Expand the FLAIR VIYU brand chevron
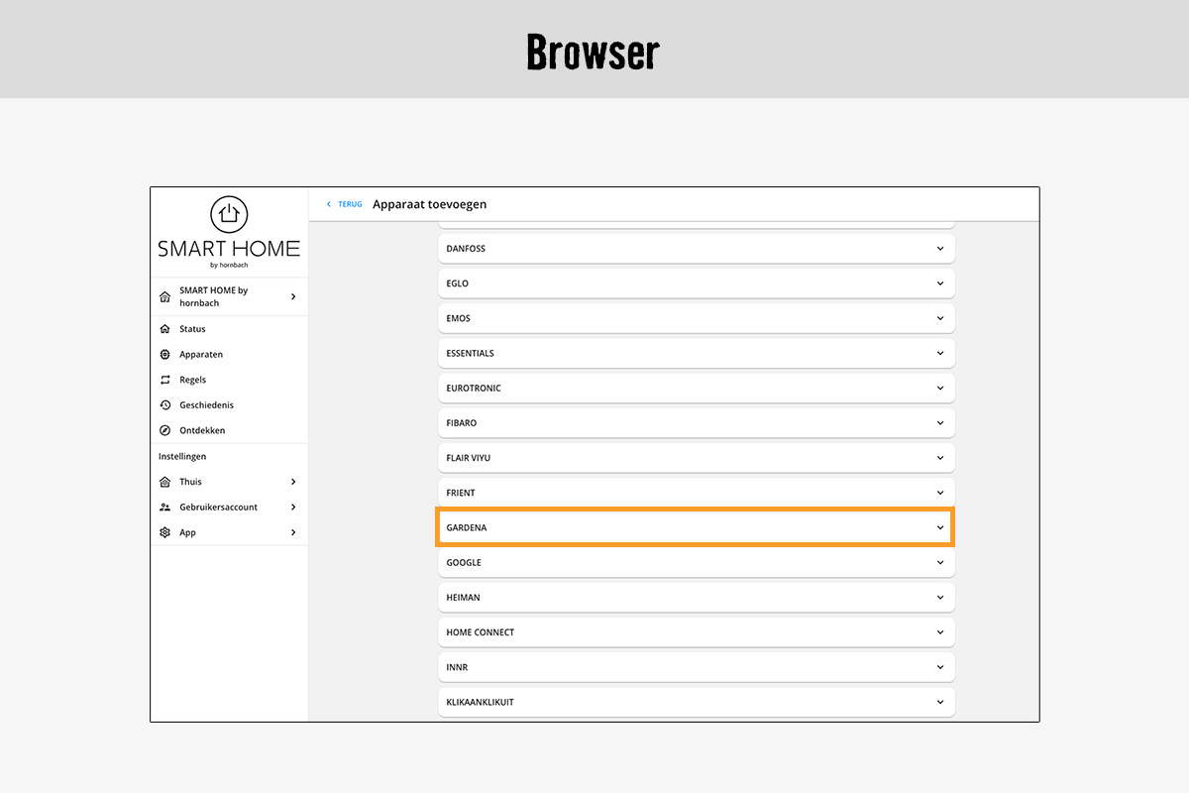This screenshot has width=1189, height=793. pyautogui.click(x=940, y=458)
